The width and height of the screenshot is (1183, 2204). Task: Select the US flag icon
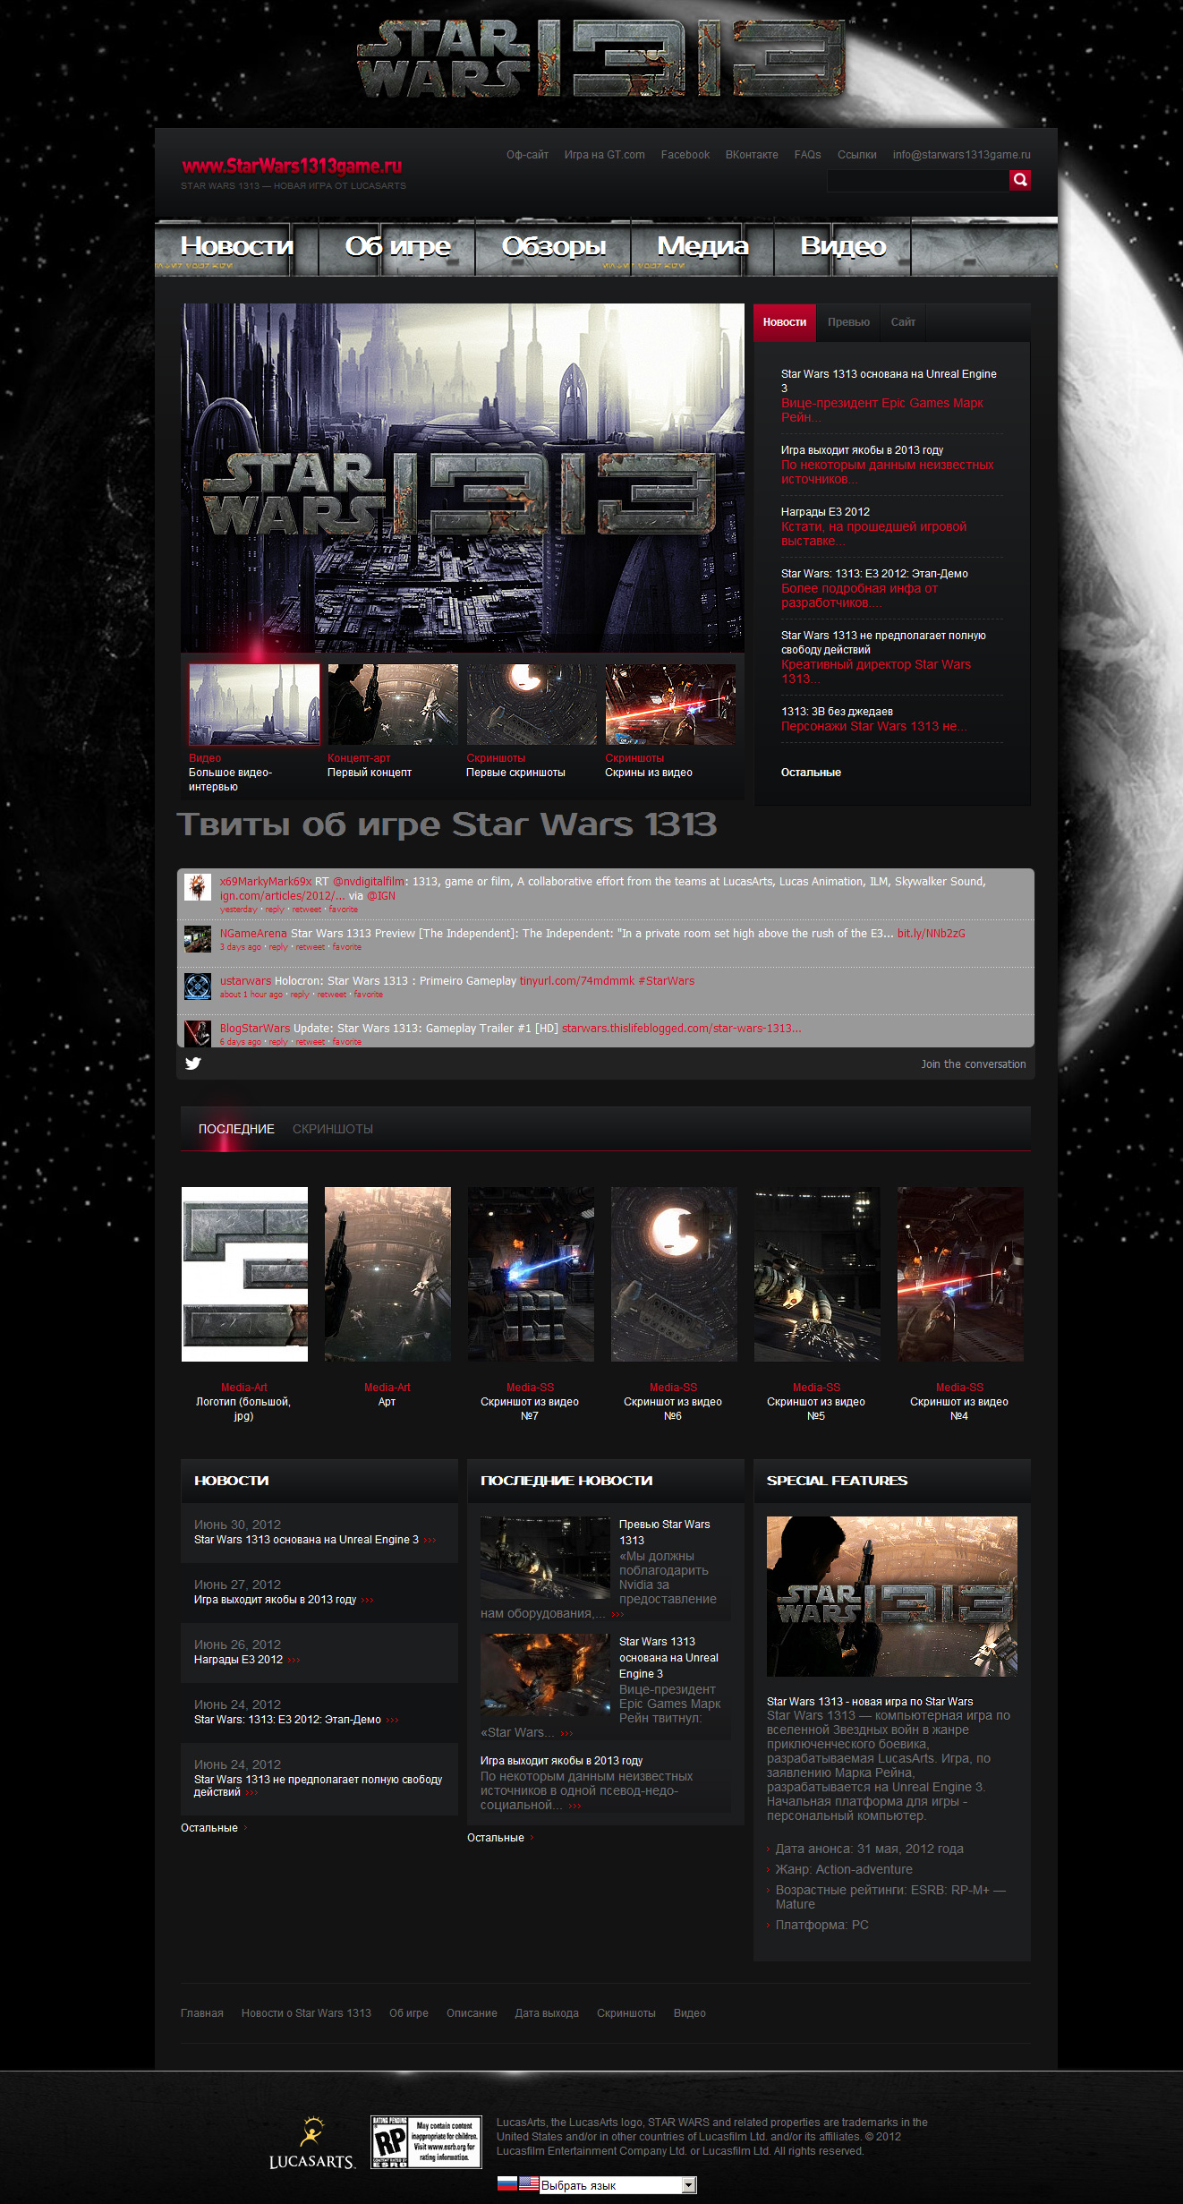coord(529,2184)
